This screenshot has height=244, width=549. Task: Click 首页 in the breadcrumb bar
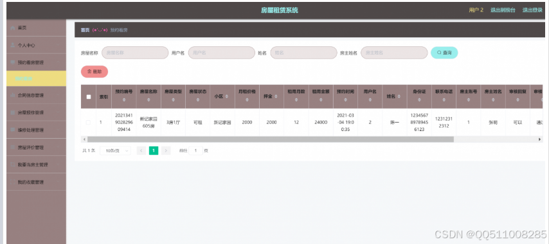point(85,30)
